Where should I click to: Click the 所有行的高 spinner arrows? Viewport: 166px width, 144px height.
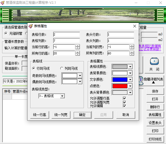click(77, 53)
